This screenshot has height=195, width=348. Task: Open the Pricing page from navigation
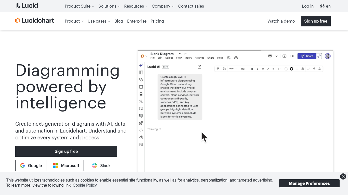[157, 21]
